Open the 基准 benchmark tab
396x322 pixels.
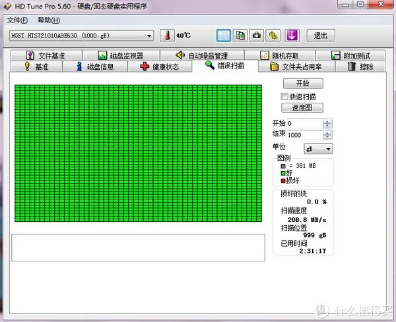37,67
